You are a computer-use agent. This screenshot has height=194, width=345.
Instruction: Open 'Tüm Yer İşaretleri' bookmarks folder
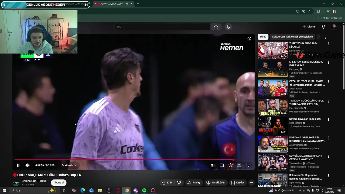pyautogui.click(x=332, y=18)
